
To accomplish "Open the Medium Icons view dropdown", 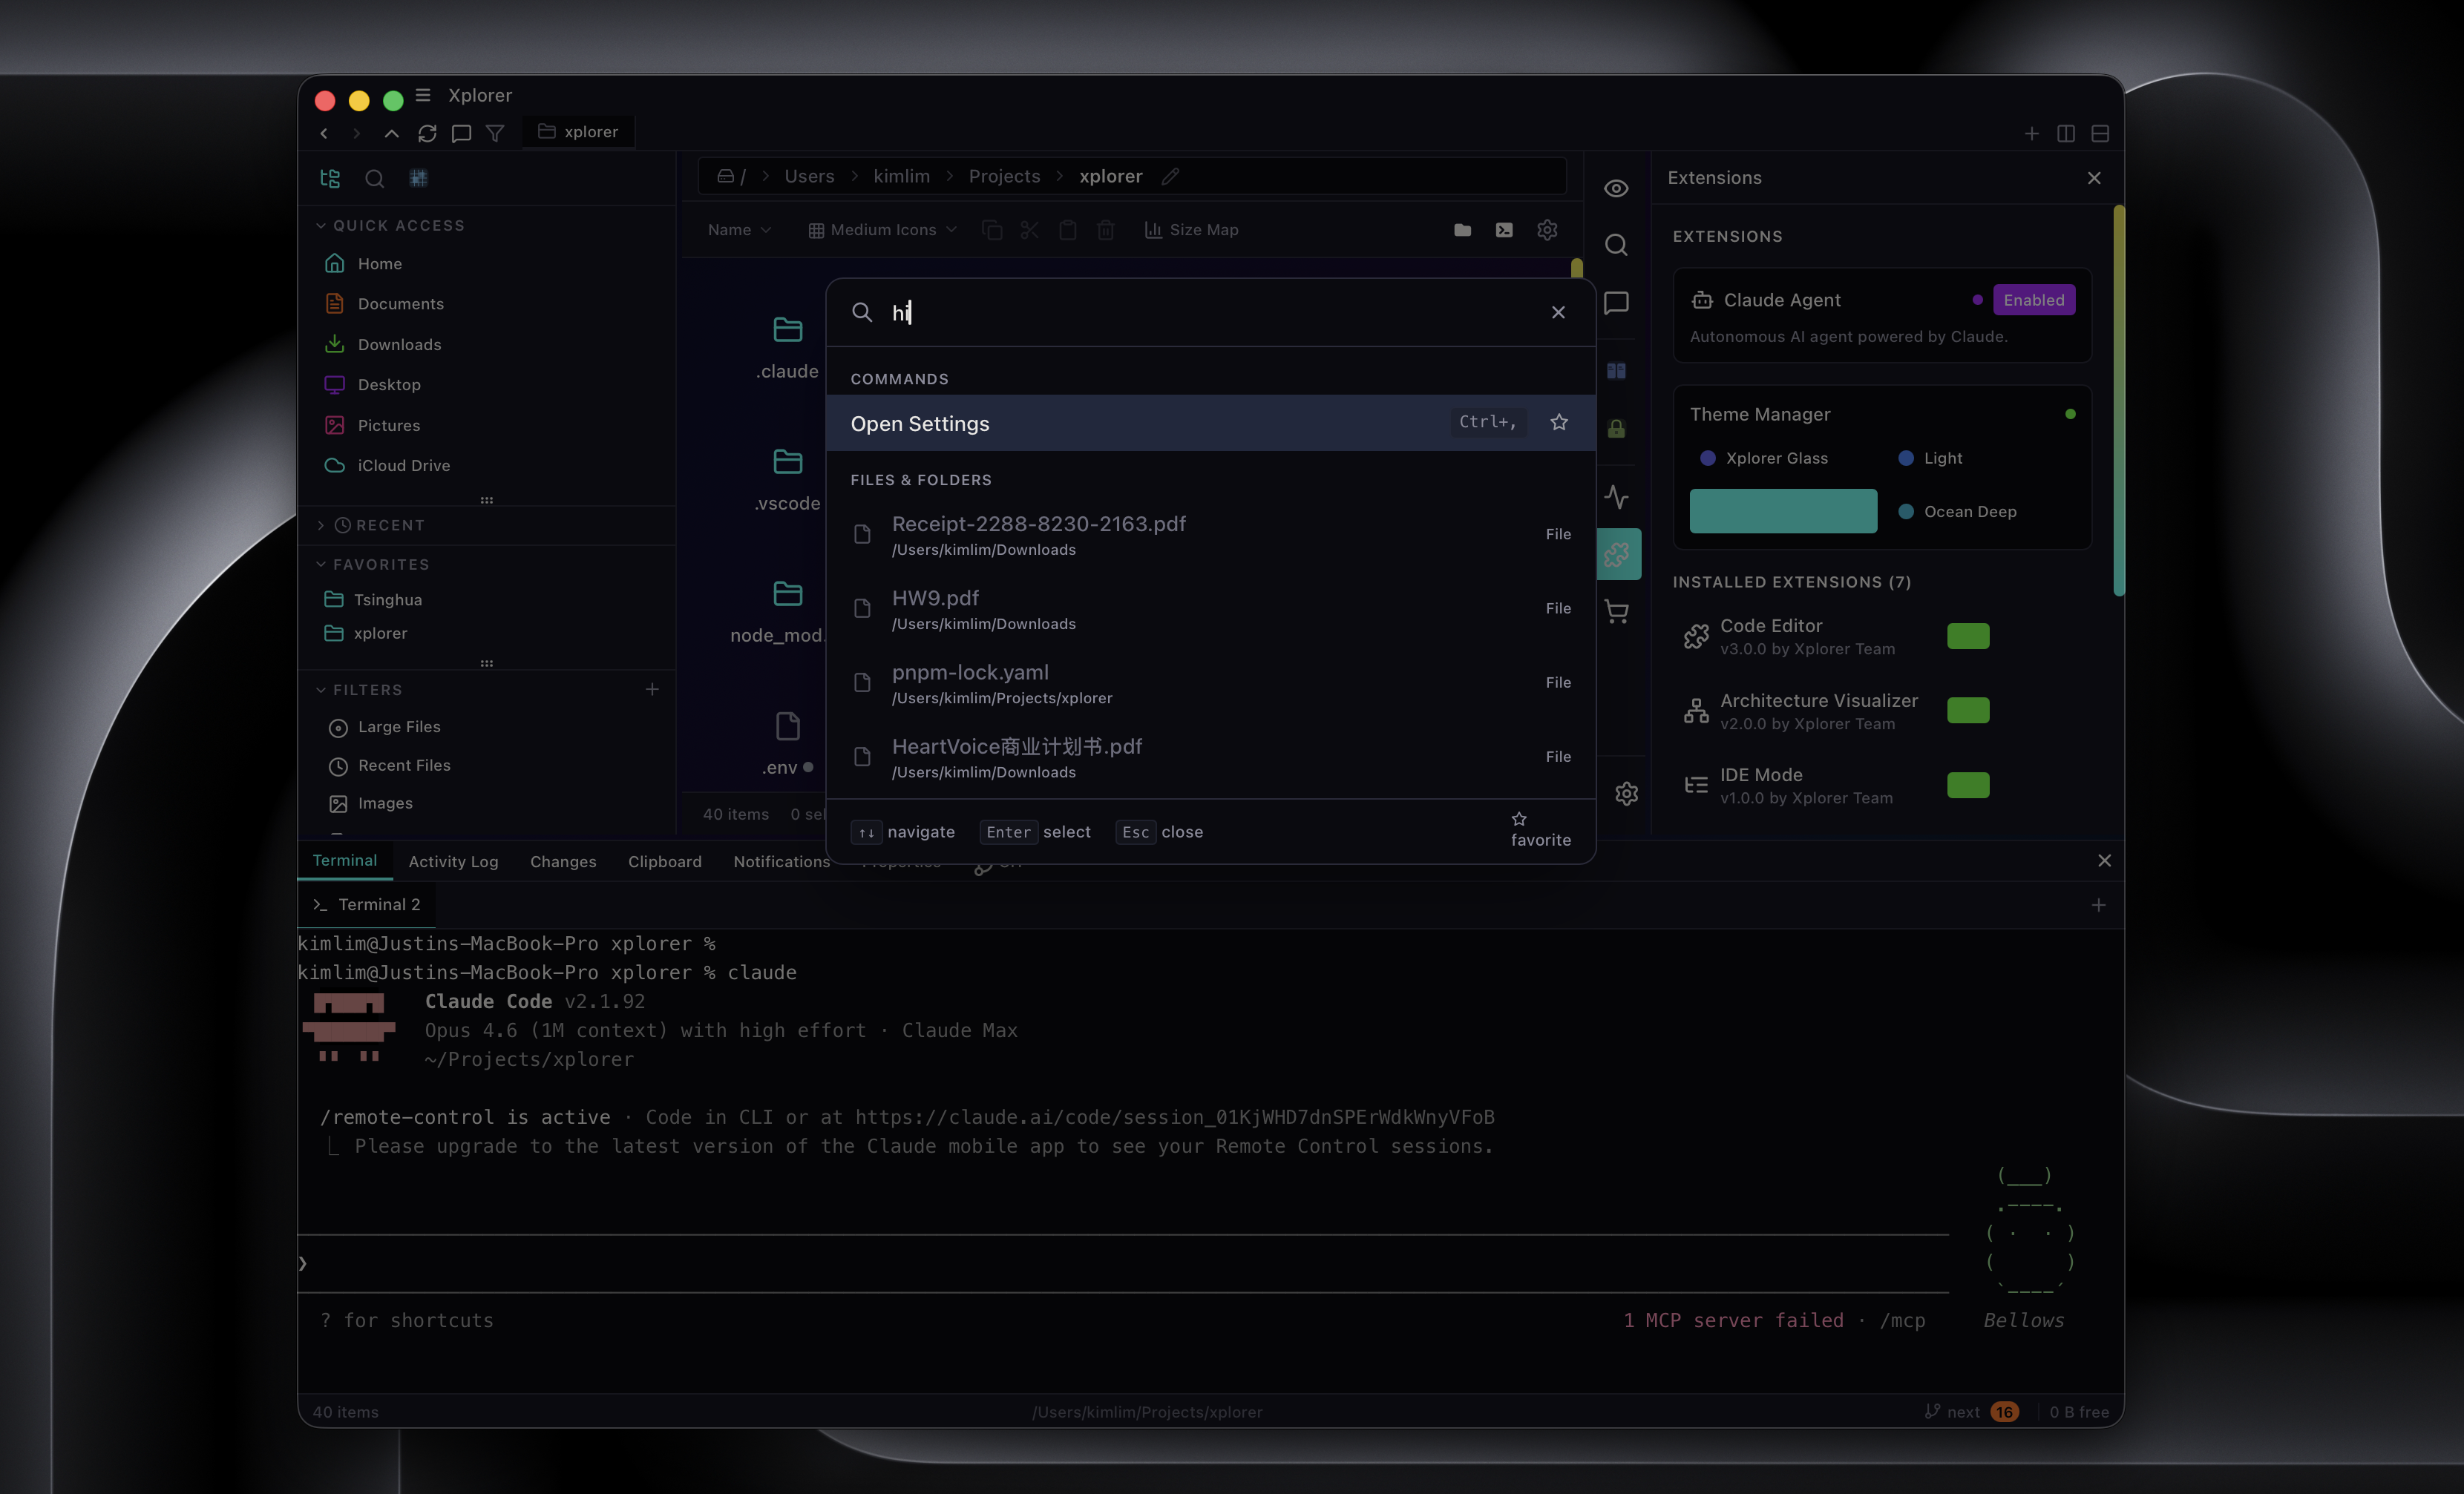I will pos(882,230).
